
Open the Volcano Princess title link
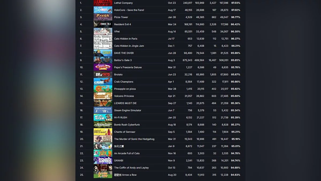click(124, 96)
